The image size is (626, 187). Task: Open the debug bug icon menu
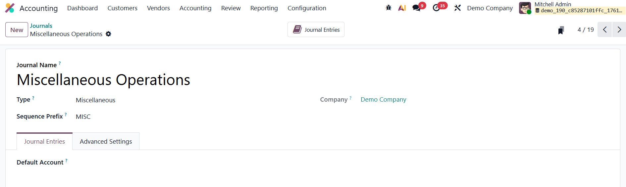(x=389, y=8)
